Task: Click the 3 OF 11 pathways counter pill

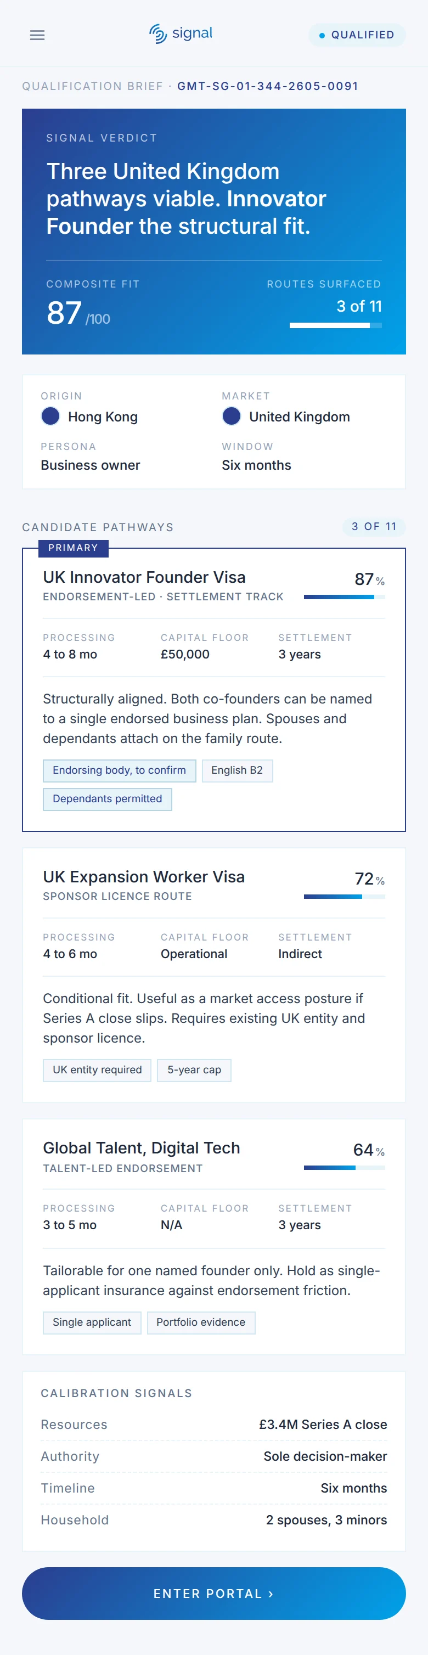Action: (373, 527)
